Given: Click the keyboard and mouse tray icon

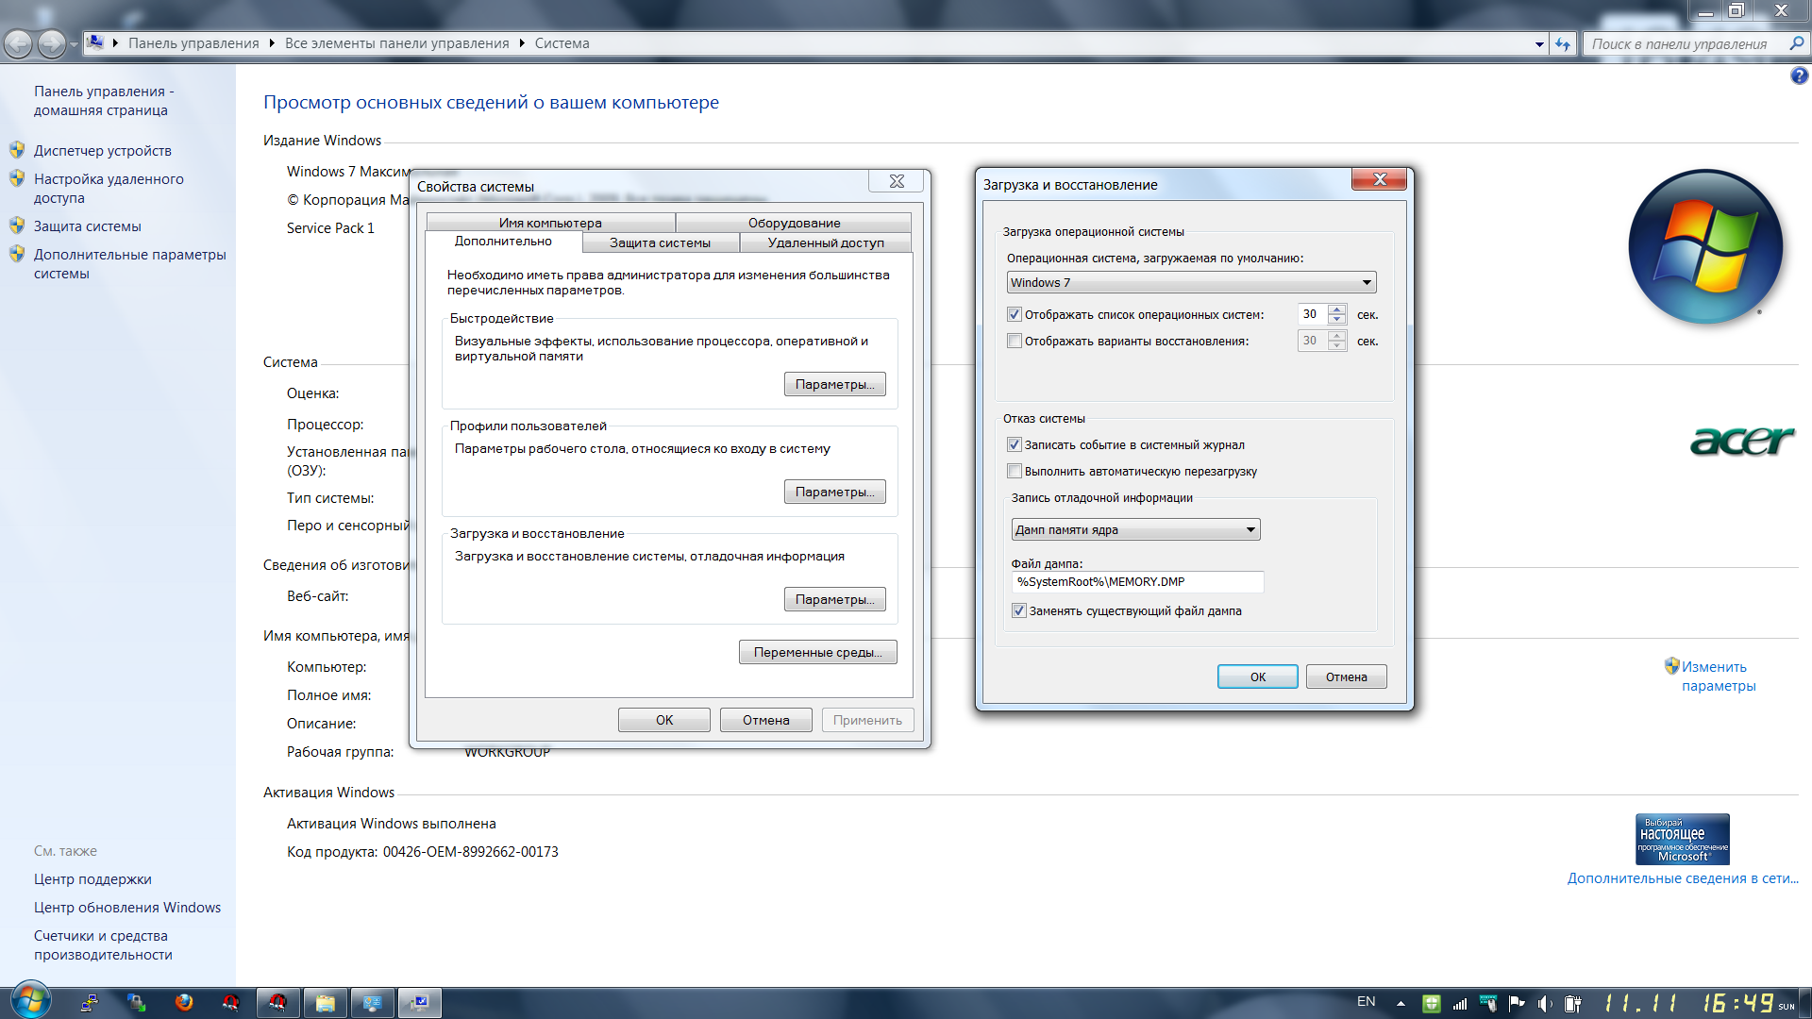Looking at the screenshot, I should (1488, 1003).
